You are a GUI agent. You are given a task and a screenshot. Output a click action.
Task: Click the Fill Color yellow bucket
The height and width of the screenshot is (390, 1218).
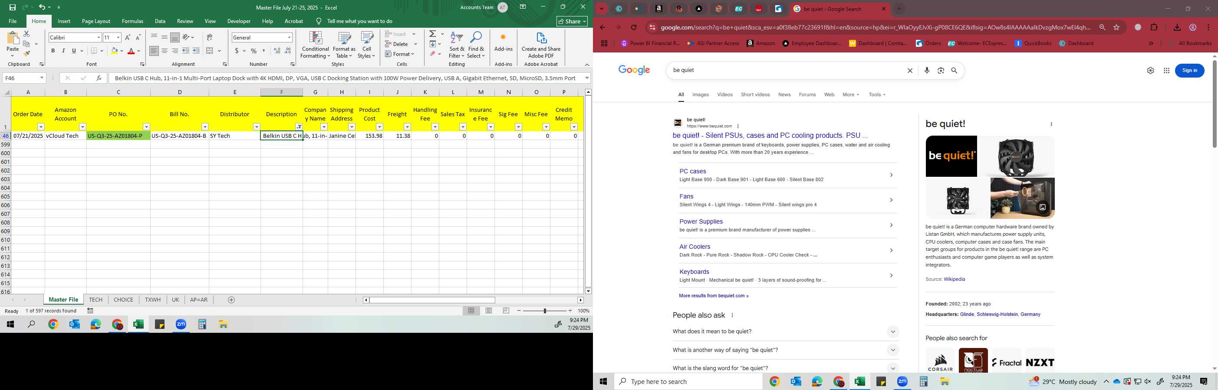coord(114,51)
